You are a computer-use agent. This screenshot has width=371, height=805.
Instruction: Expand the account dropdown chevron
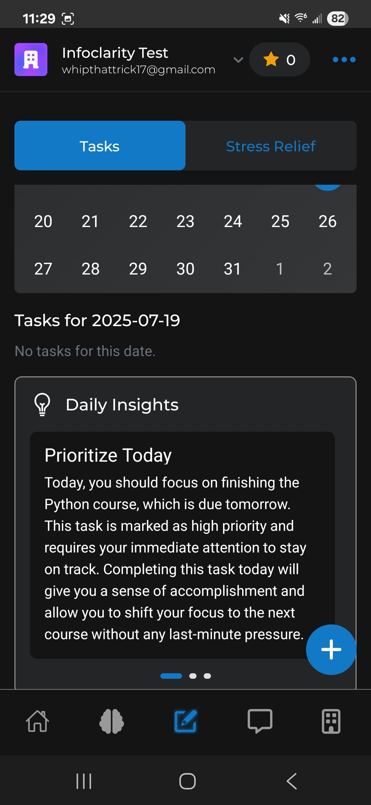click(x=238, y=60)
